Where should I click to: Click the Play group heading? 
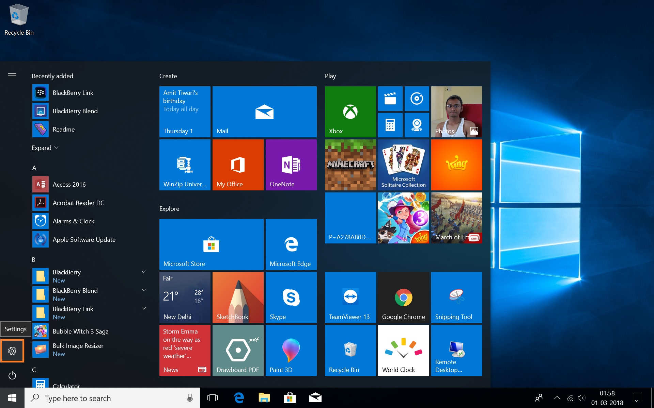pyautogui.click(x=330, y=76)
